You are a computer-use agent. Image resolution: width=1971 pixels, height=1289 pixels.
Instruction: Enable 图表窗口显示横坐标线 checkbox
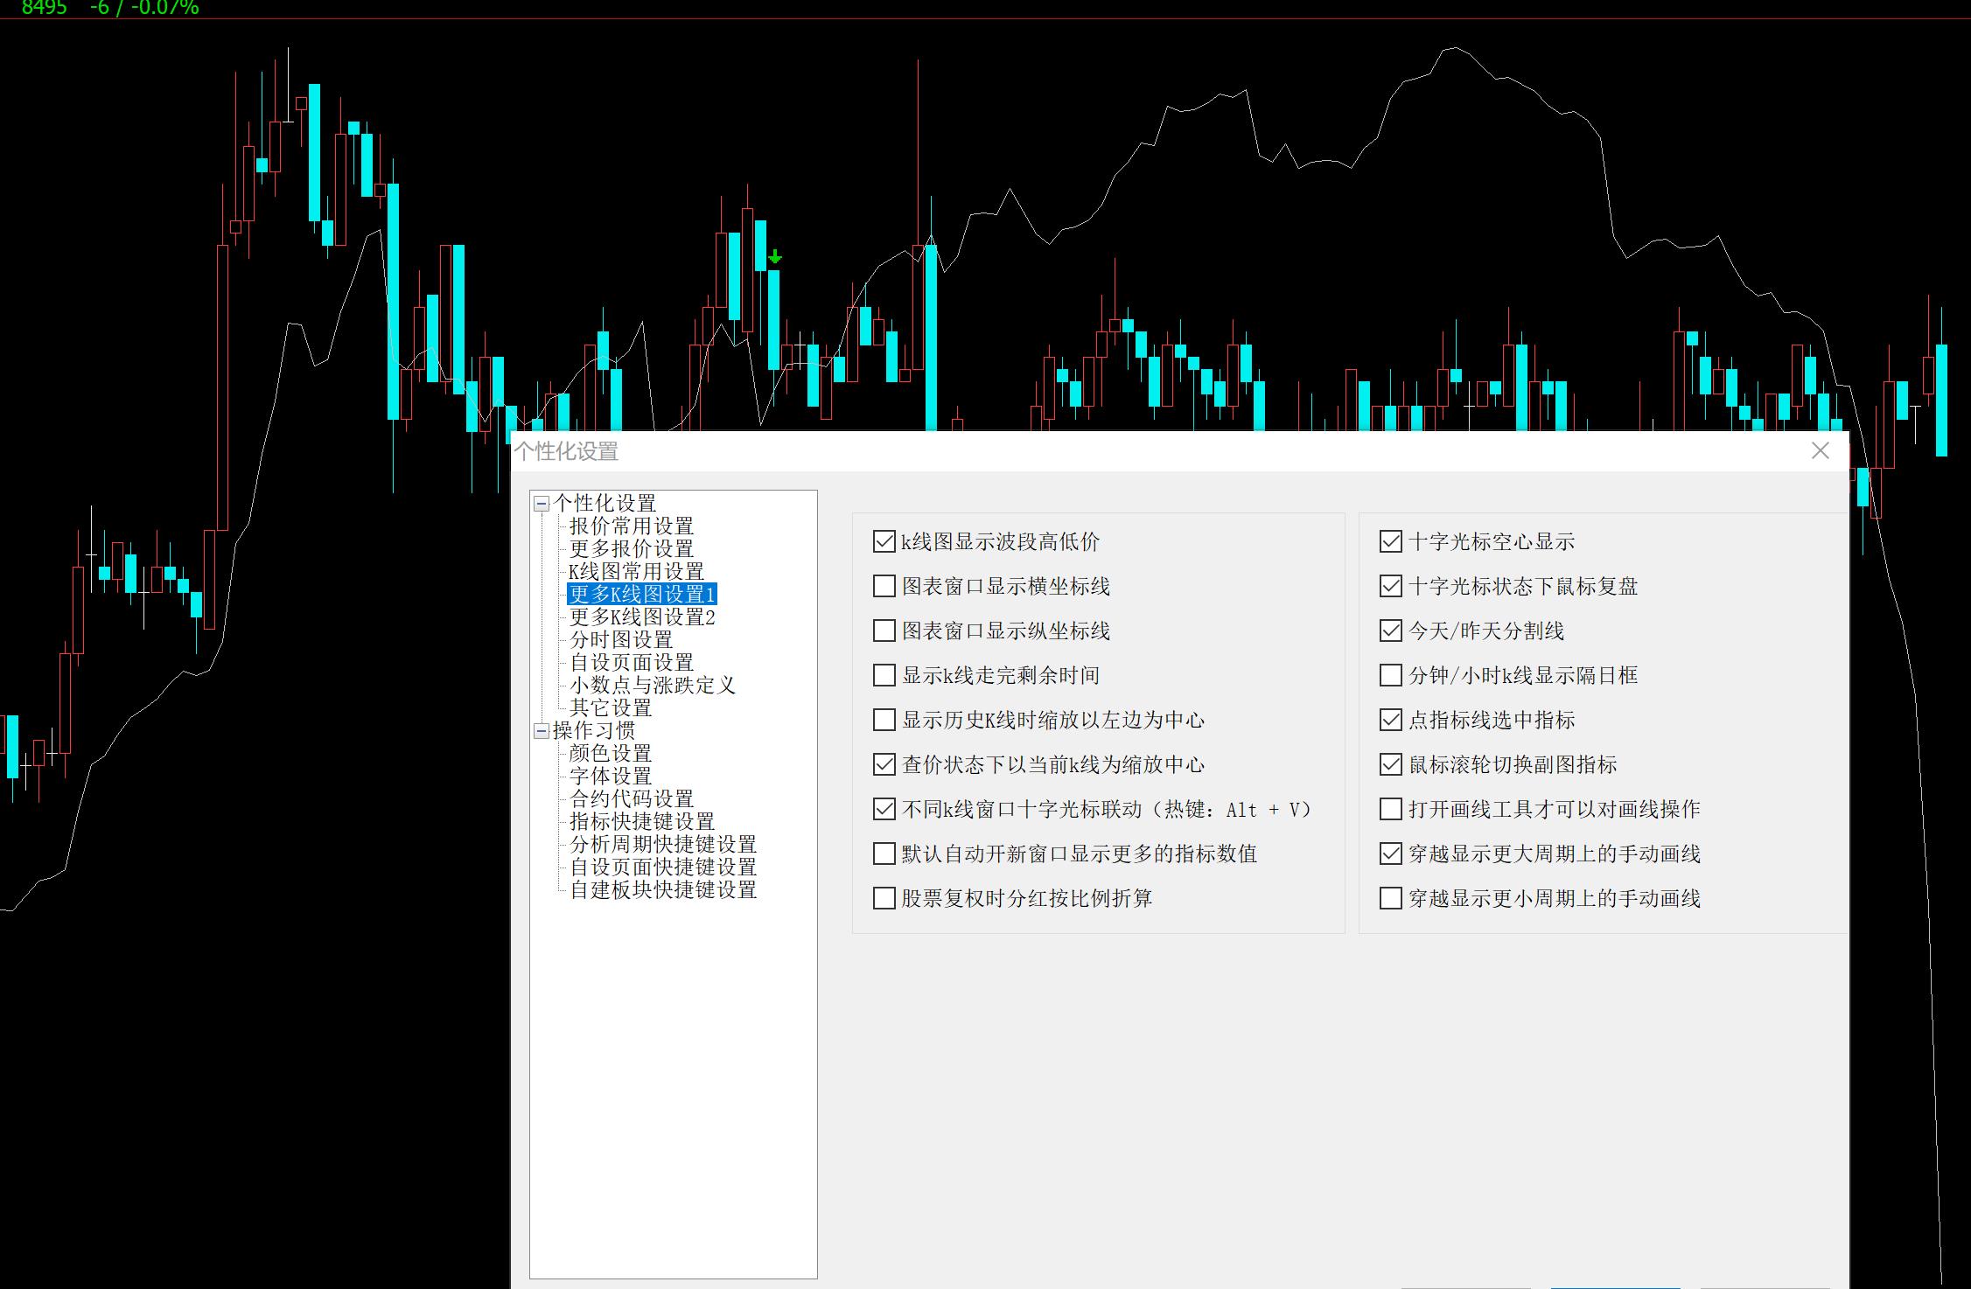pos(884,587)
